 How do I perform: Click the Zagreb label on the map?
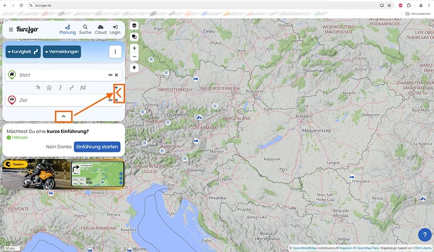(225, 179)
